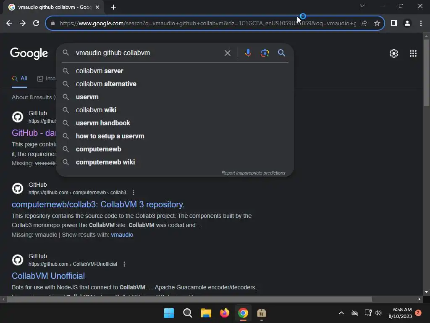
Task: Open the Chrome side panel
Action: click(394, 24)
